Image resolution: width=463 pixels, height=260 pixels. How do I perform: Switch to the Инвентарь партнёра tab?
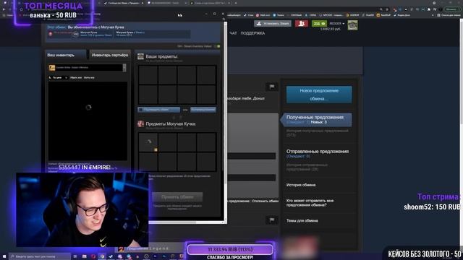point(109,55)
